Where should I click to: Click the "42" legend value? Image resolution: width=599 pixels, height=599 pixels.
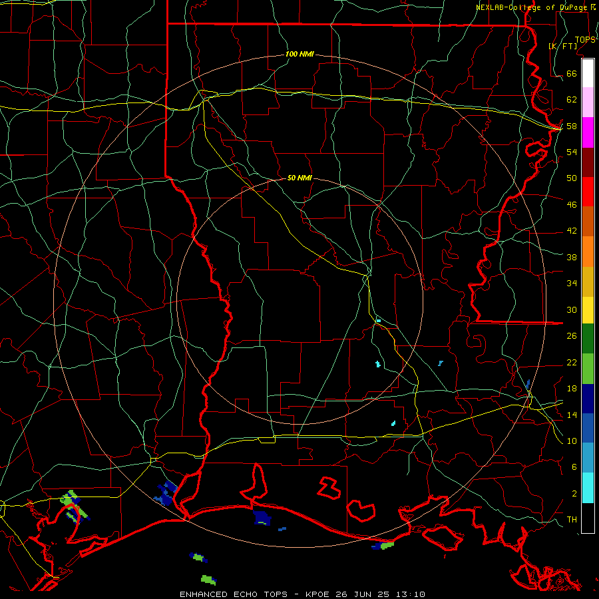[x=572, y=231]
